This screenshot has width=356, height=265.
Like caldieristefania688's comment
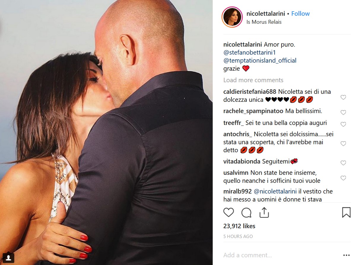(x=343, y=97)
